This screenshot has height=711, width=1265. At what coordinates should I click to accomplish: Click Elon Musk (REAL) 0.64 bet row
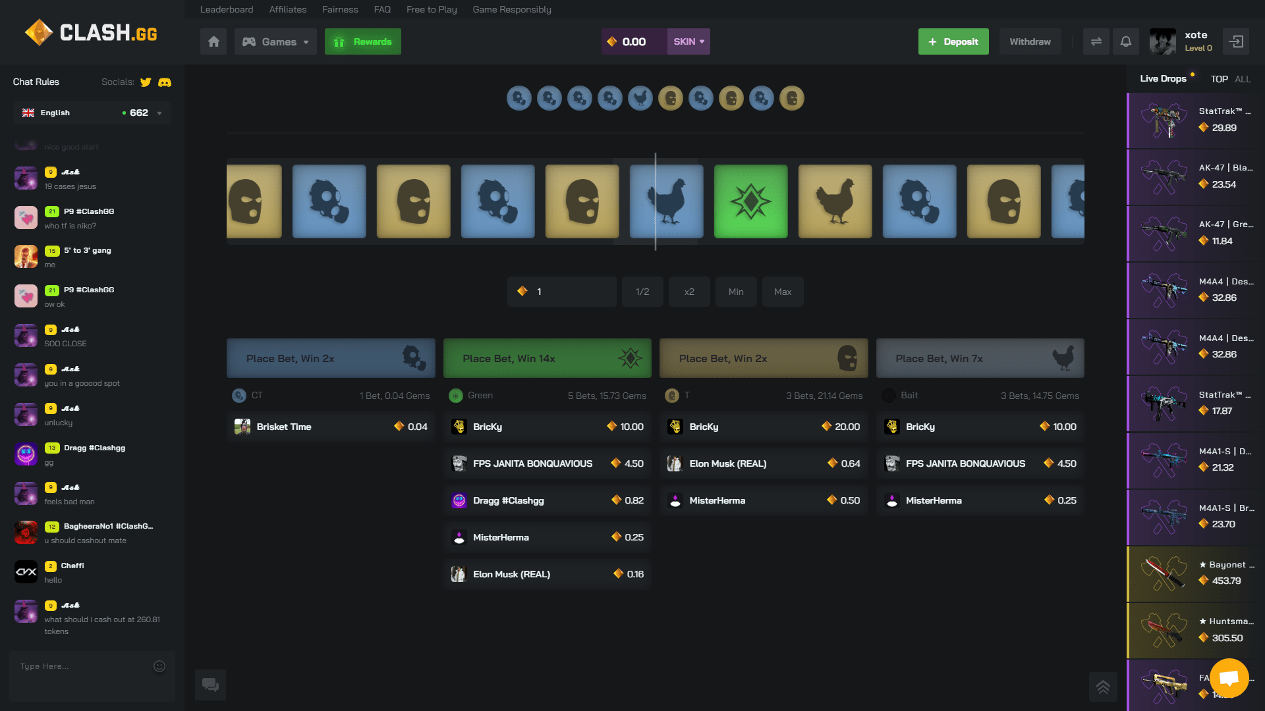tap(764, 463)
